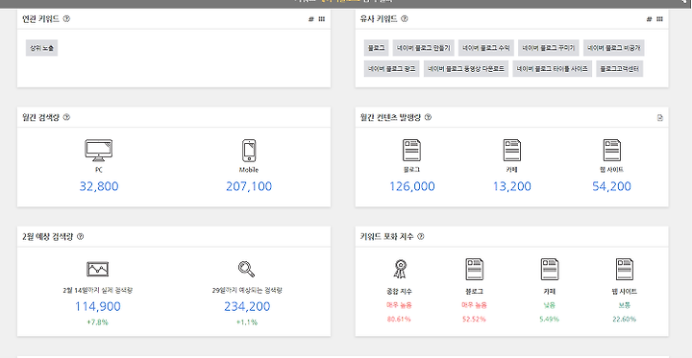Select the 네이버 블로그 동영상 다운로드 tag
This screenshot has width=692, height=358.
[466, 69]
